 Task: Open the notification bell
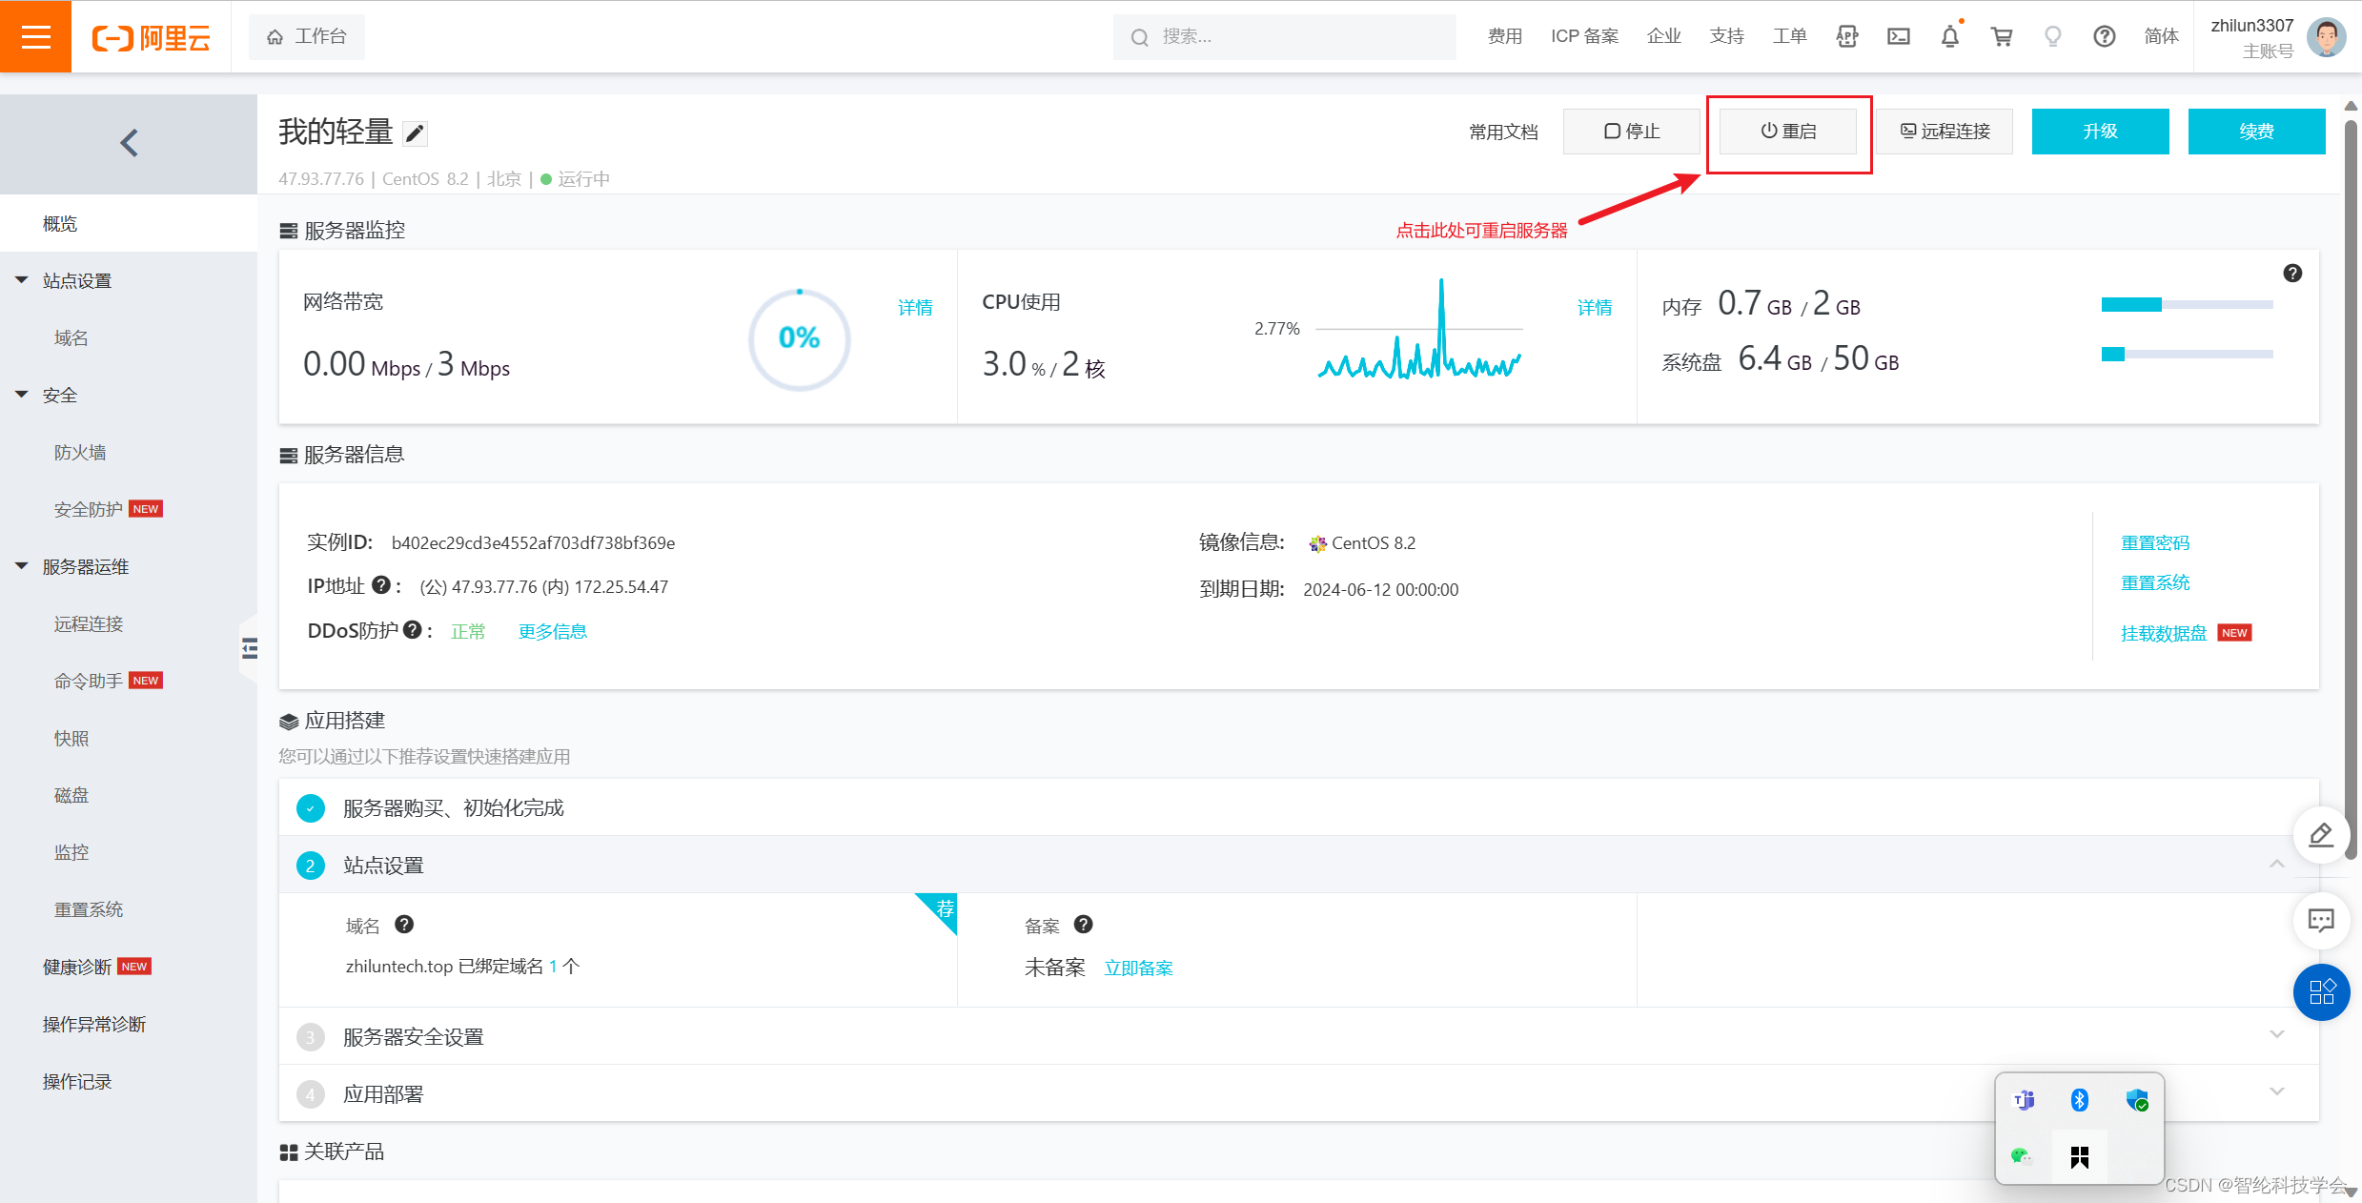pyautogui.click(x=1949, y=37)
